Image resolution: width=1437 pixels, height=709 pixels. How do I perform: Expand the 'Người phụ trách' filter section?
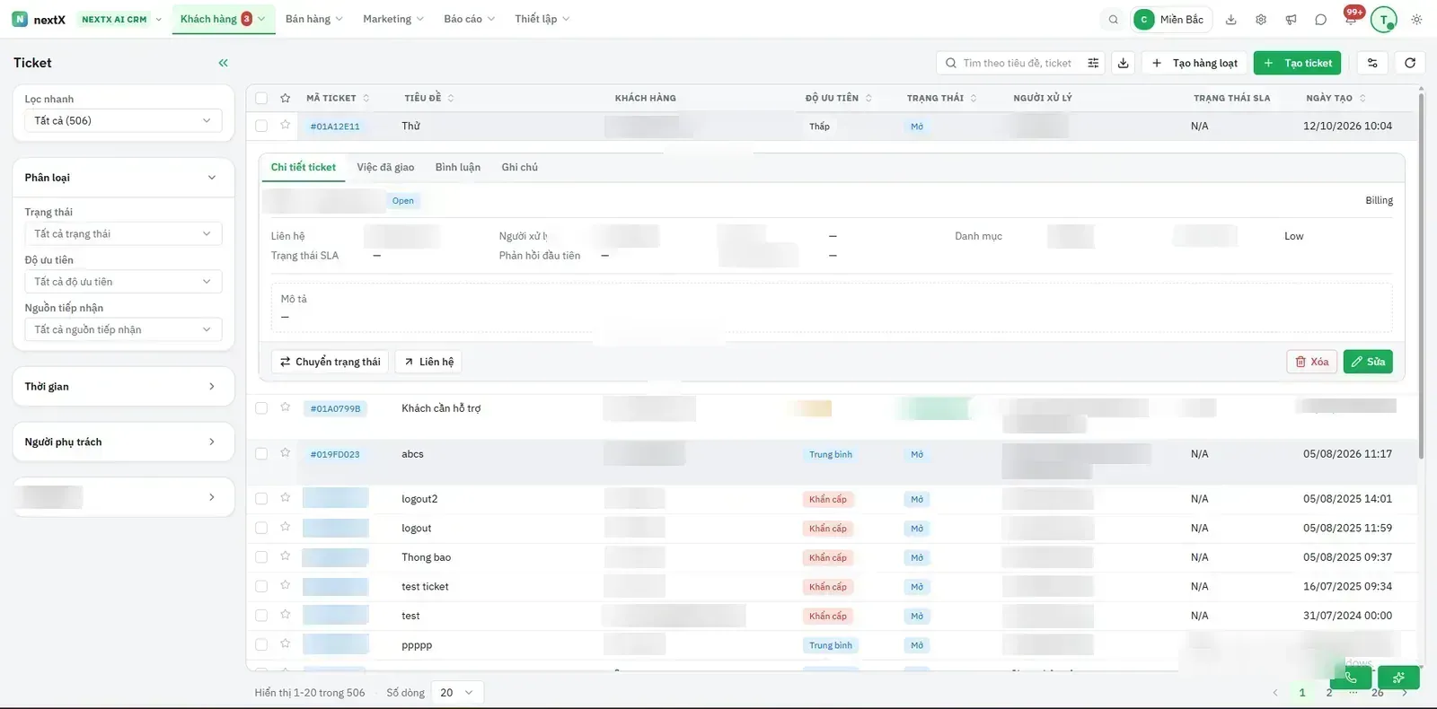(123, 442)
